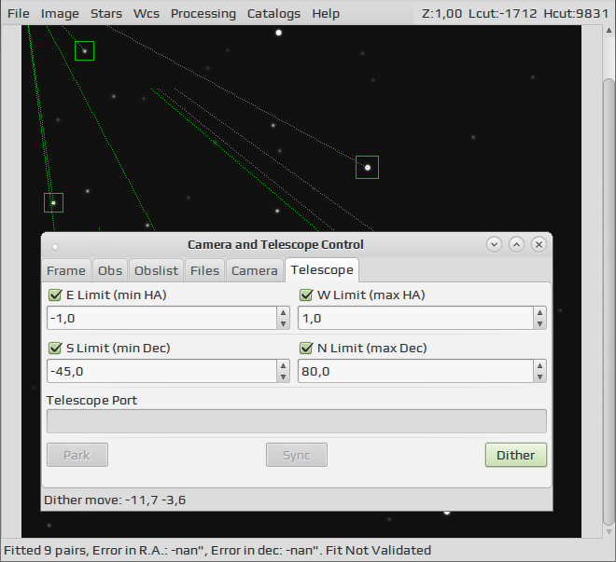Click the Dither button
This screenshot has width=616, height=562.
pos(516,455)
